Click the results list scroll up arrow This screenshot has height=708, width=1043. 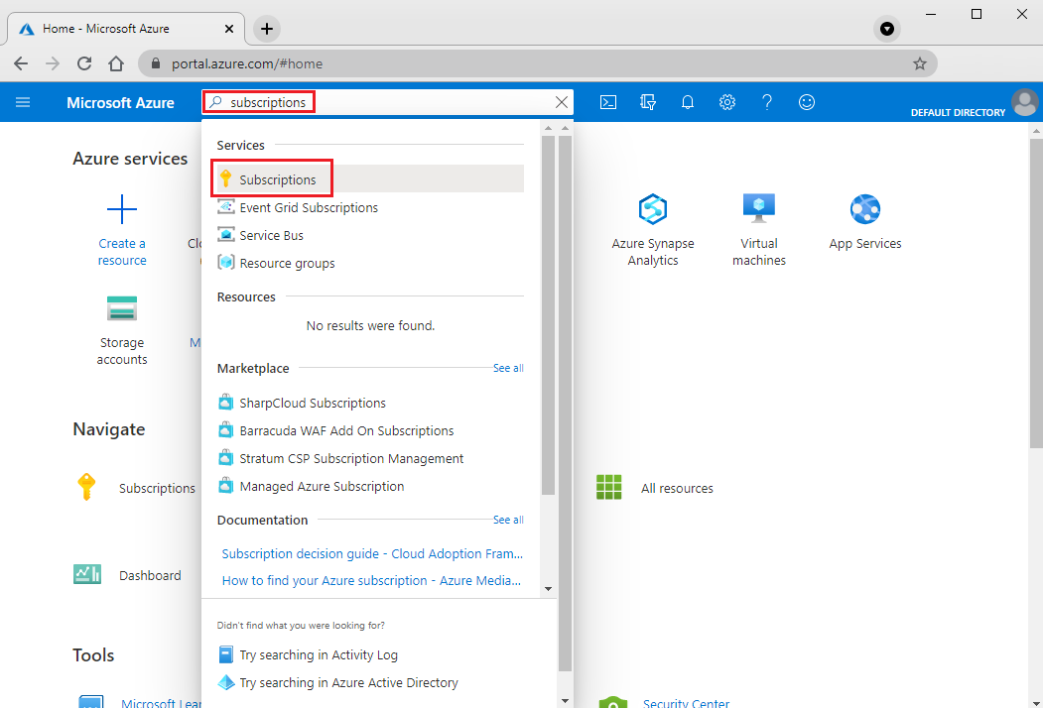[548, 128]
